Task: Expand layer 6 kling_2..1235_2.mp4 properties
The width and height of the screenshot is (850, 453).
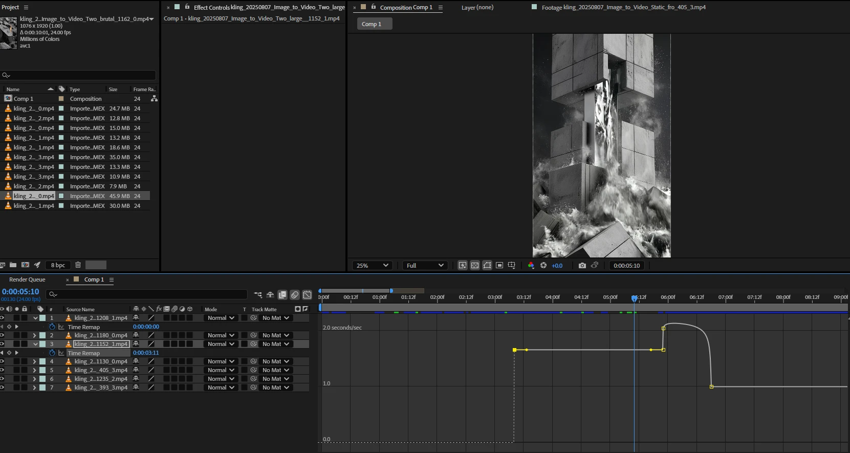Action: [x=35, y=379]
